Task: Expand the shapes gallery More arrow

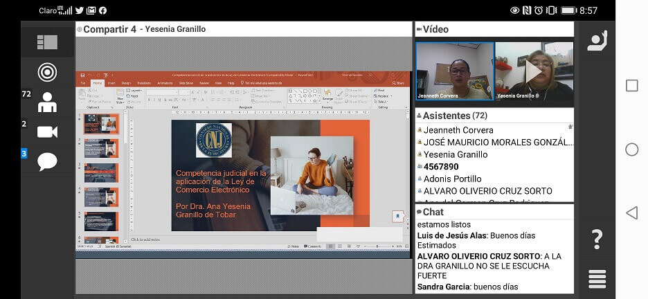Action: (x=319, y=101)
